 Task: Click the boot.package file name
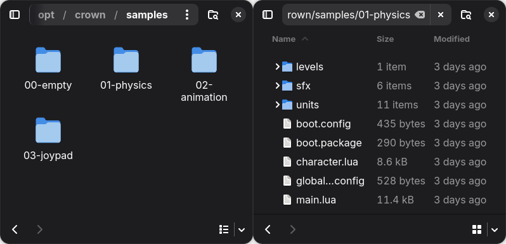coord(329,143)
